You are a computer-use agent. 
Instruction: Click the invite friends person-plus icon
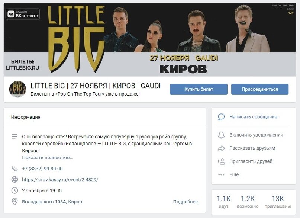(221, 161)
